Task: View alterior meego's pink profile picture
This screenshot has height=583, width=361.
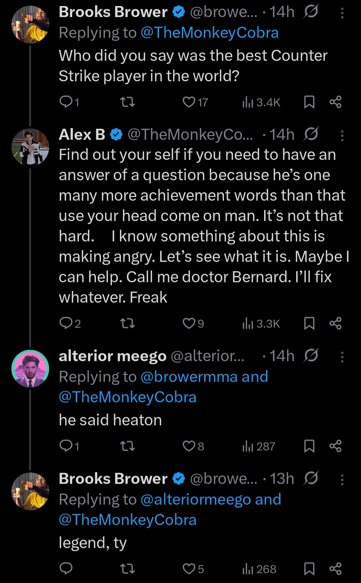Action: tap(30, 369)
